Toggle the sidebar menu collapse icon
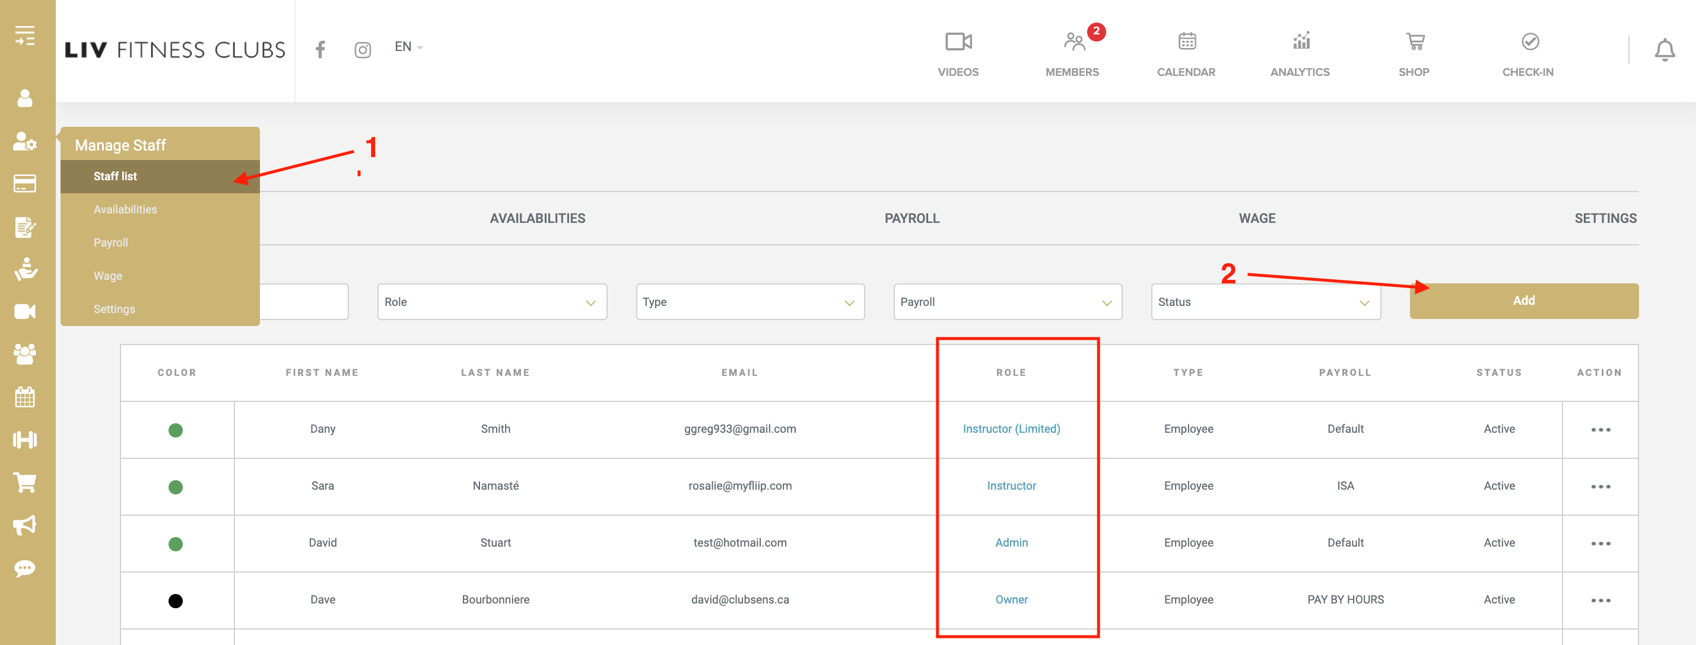Image resolution: width=1696 pixels, height=645 pixels. [x=25, y=35]
